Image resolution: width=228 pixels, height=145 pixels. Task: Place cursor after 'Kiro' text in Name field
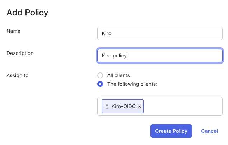pyautogui.click(x=113, y=33)
